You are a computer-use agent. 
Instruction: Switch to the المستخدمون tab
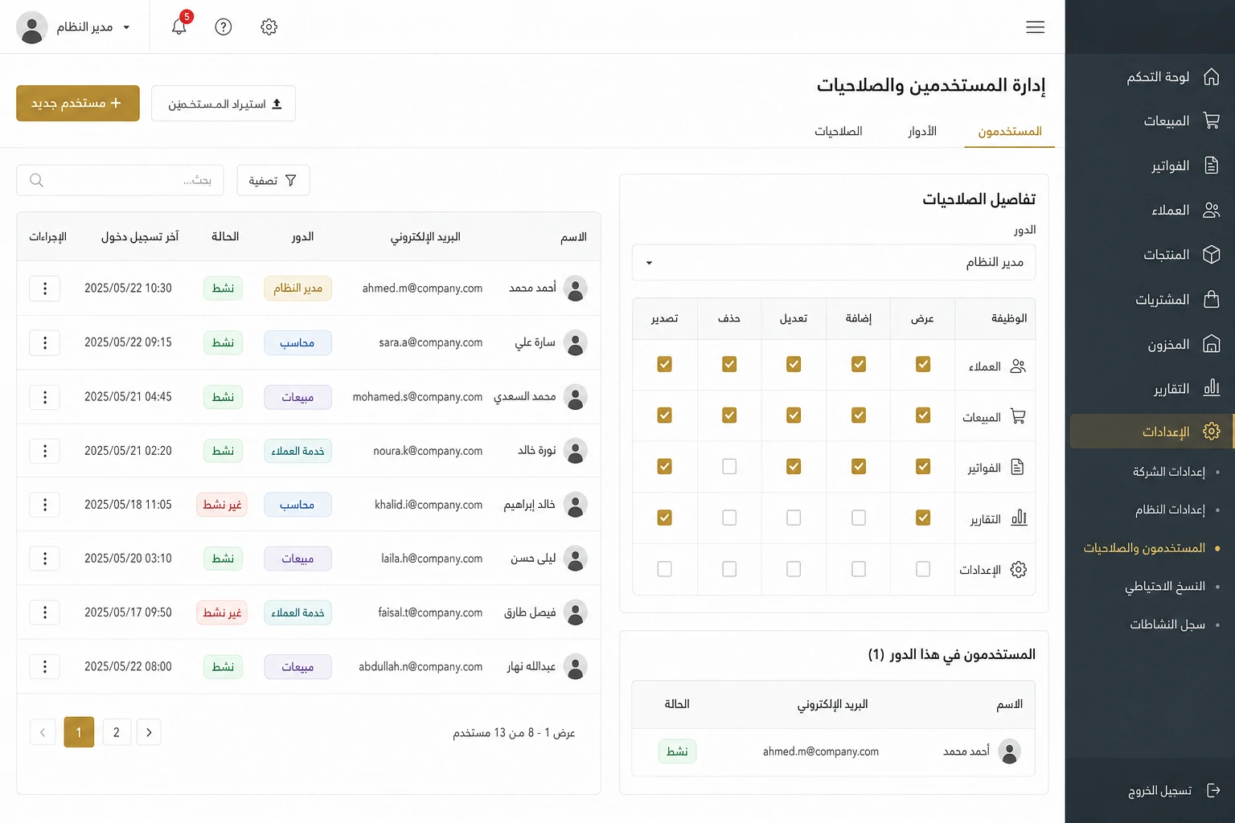click(x=1010, y=131)
